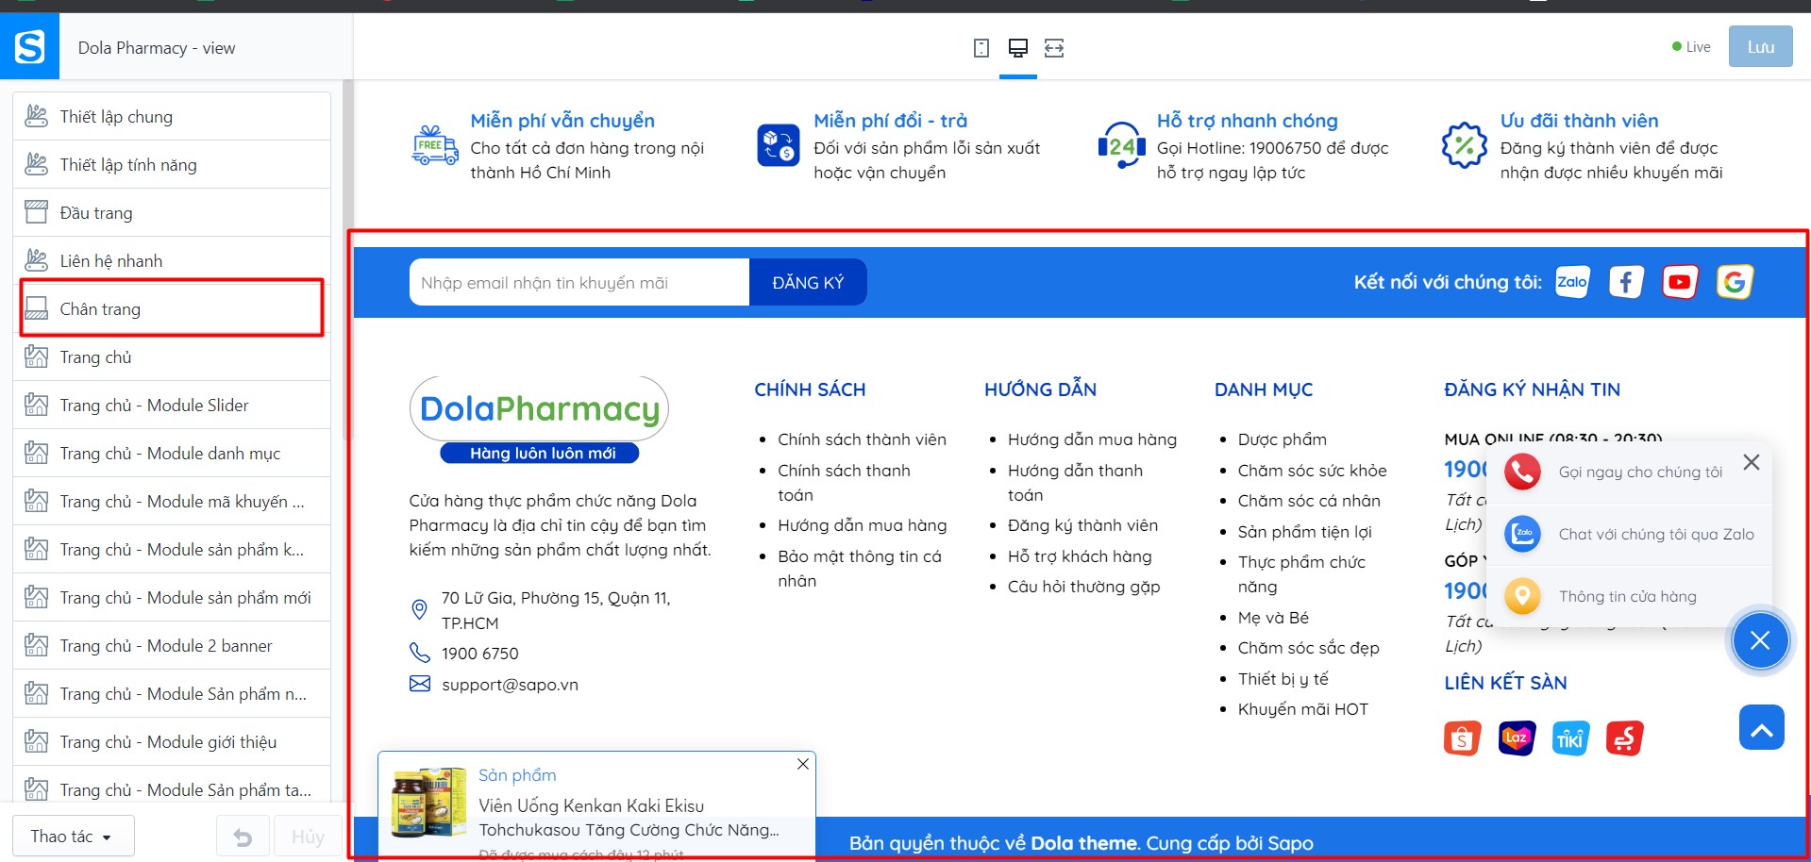Close the quick contact popup
The width and height of the screenshot is (1811, 862).
tap(1752, 462)
